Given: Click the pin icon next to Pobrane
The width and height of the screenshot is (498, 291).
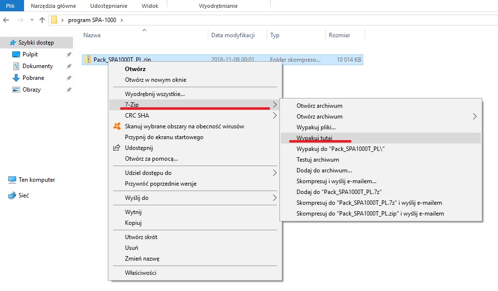Looking at the screenshot, I should click(69, 78).
